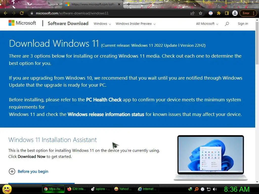This screenshot has height=194, width=259.
Task: Reload the Microsoft download page
Action: 22,13
